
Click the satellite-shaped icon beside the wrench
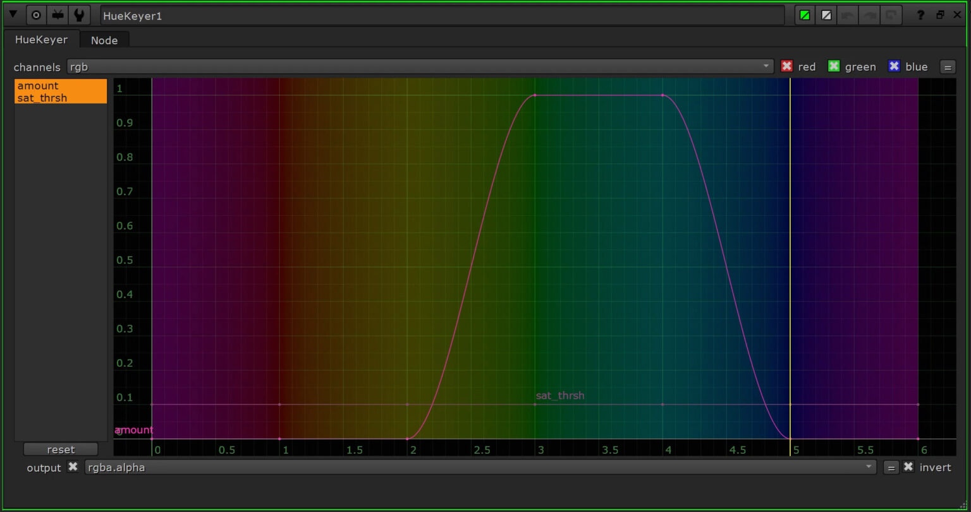click(x=58, y=15)
